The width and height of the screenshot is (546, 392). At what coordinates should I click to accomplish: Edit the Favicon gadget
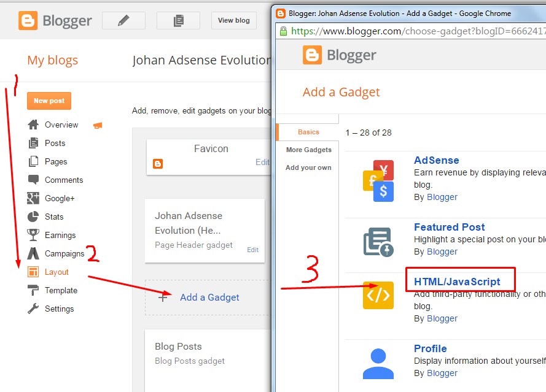262,162
